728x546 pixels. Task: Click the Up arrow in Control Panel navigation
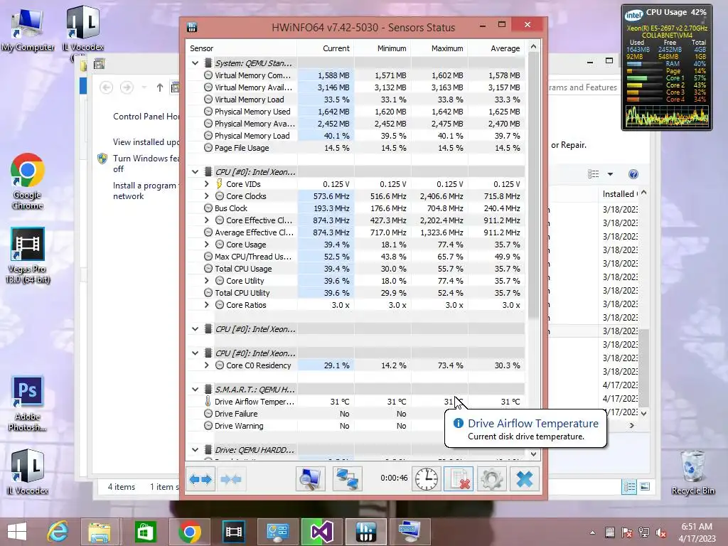[160, 87]
